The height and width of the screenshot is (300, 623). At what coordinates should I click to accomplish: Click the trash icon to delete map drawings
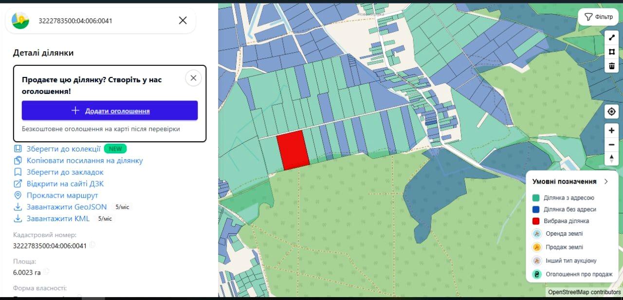(612, 66)
